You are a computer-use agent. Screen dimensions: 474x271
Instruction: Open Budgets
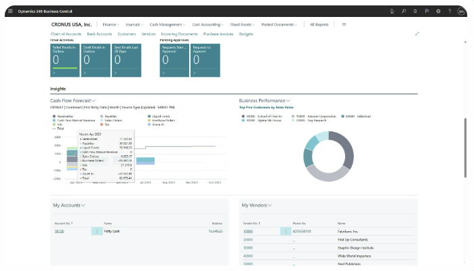click(246, 34)
